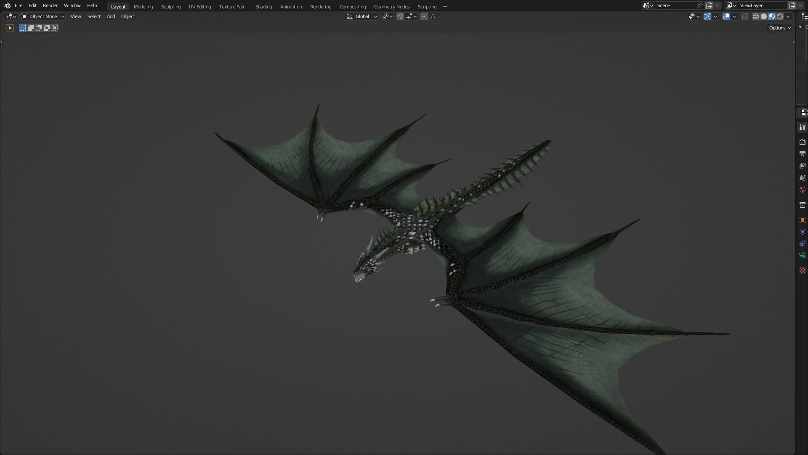Image resolution: width=808 pixels, height=455 pixels.
Task: Switch to the Geometry Nodes workspace tab
Action: pos(391,6)
